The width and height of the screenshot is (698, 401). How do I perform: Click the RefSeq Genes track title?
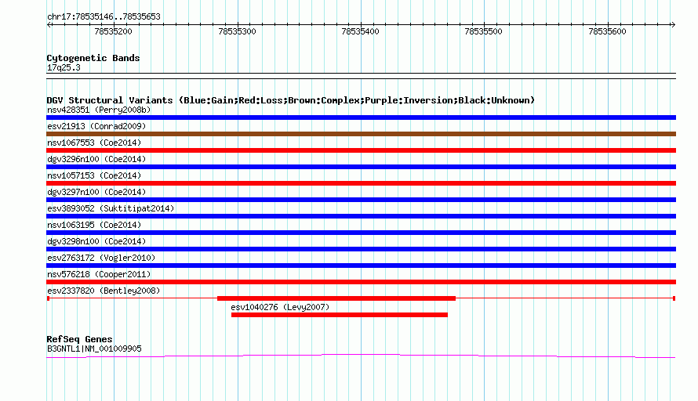point(79,339)
